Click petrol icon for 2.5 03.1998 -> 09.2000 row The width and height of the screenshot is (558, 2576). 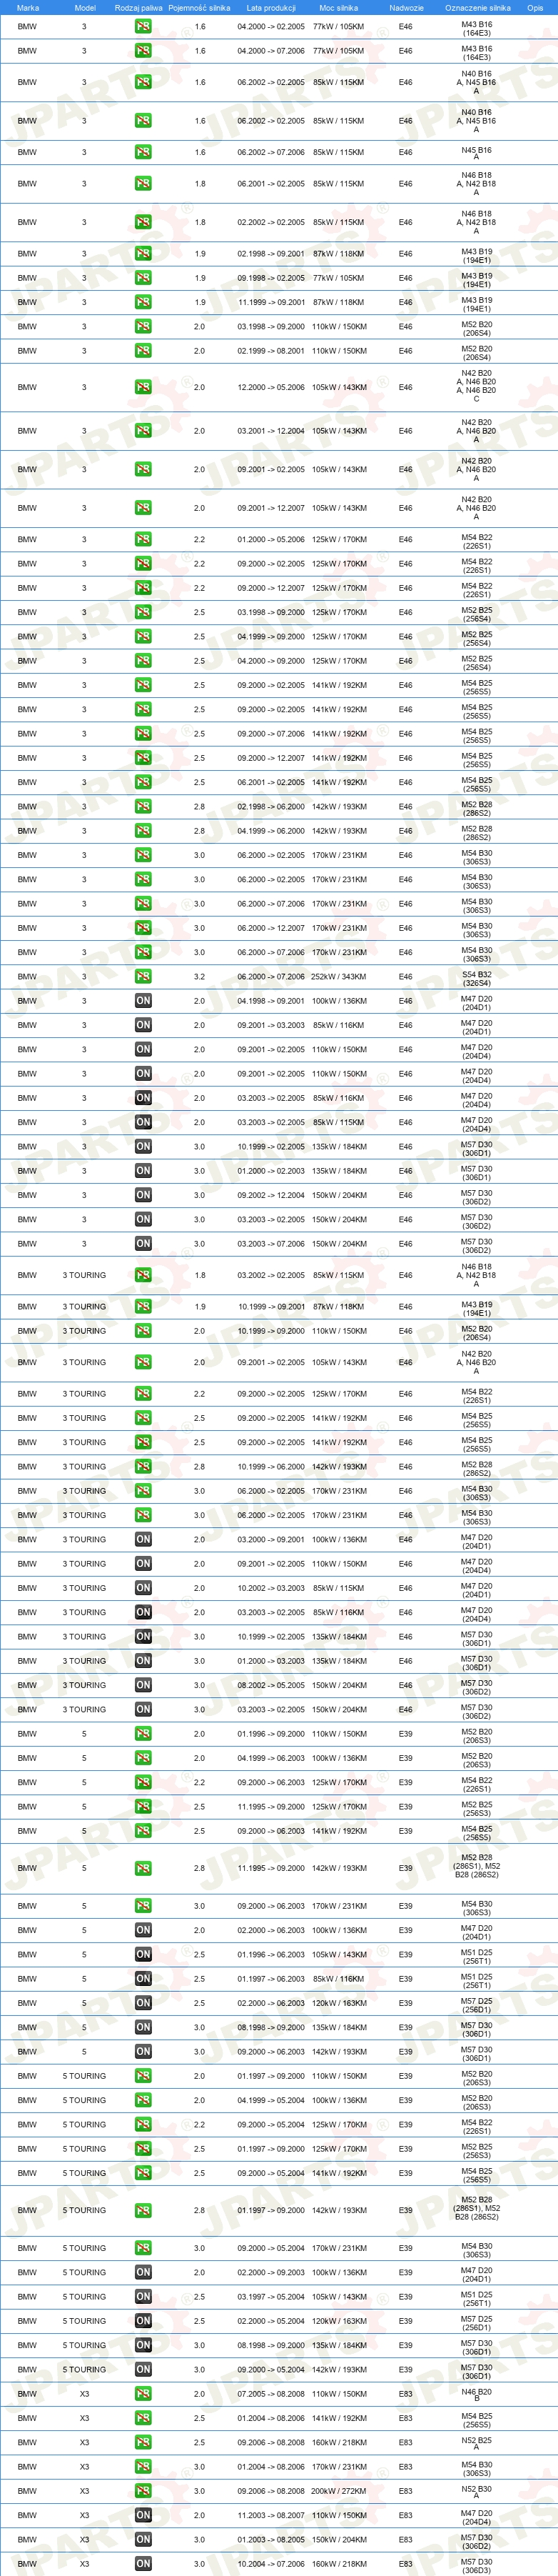click(143, 612)
